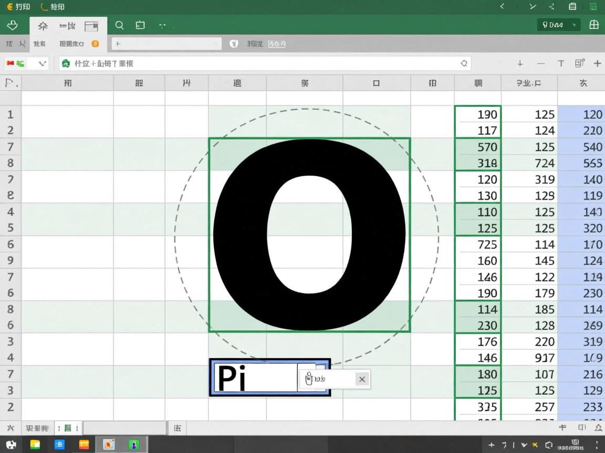Image resolution: width=605 pixels, height=453 pixels.
Task: Click the yellow folder icon in the taskbar
Action: click(x=35, y=445)
